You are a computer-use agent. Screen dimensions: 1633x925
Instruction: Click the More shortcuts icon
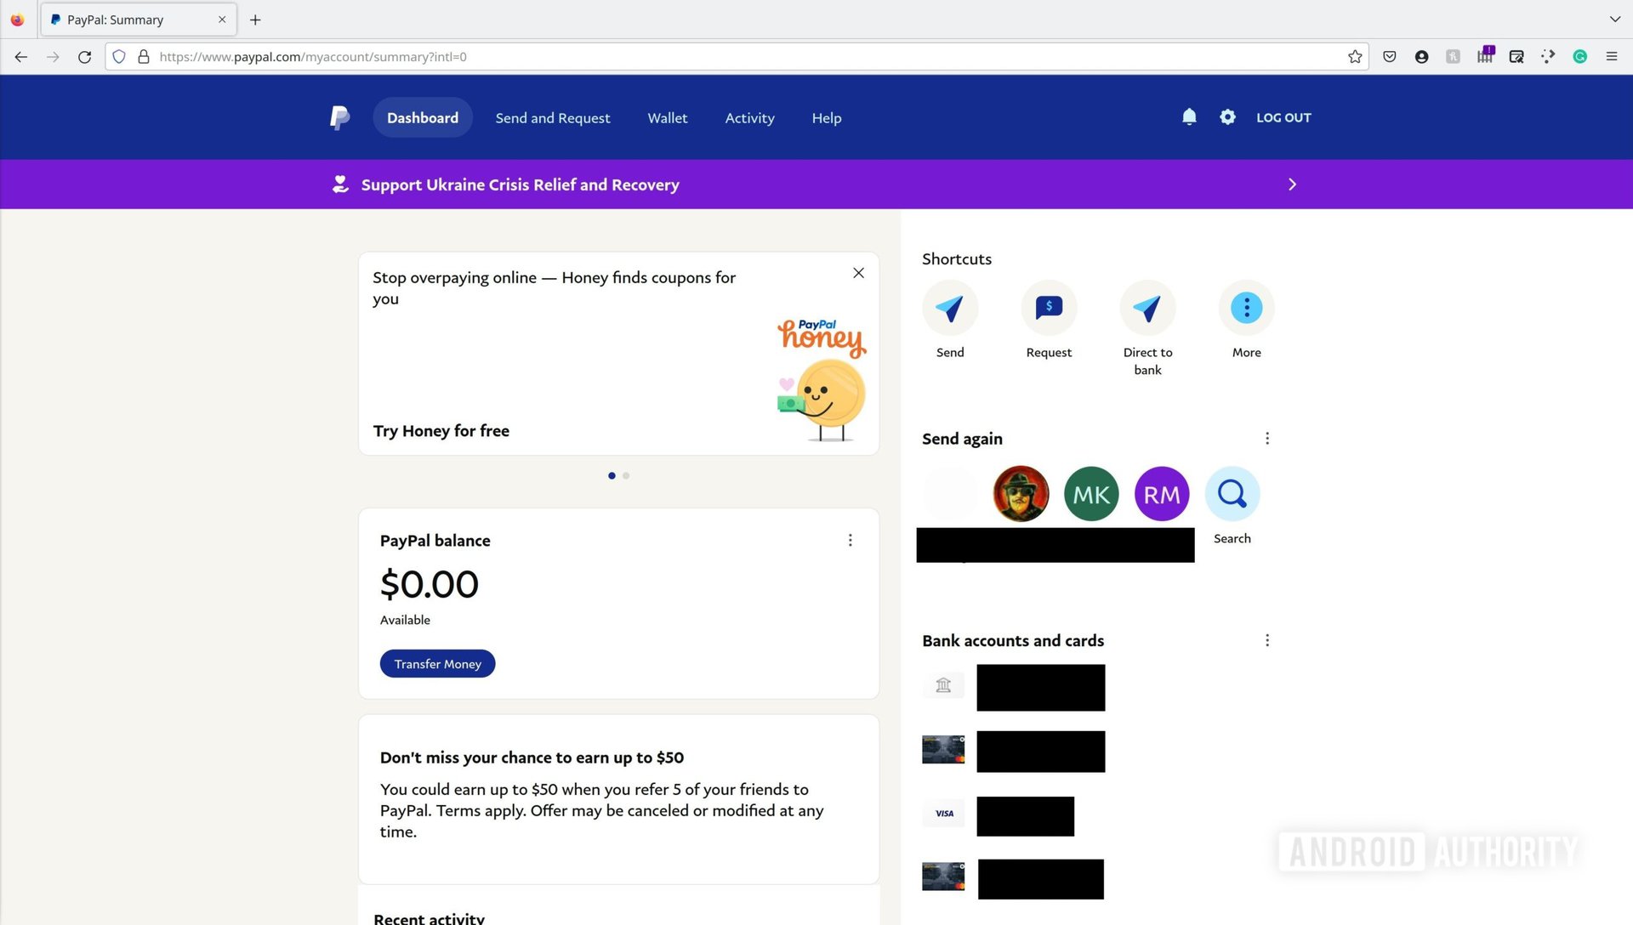click(x=1246, y=307)
